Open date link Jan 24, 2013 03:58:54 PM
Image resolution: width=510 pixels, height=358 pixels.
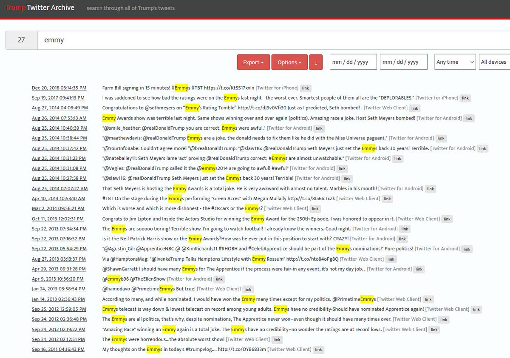pos(59,289)
